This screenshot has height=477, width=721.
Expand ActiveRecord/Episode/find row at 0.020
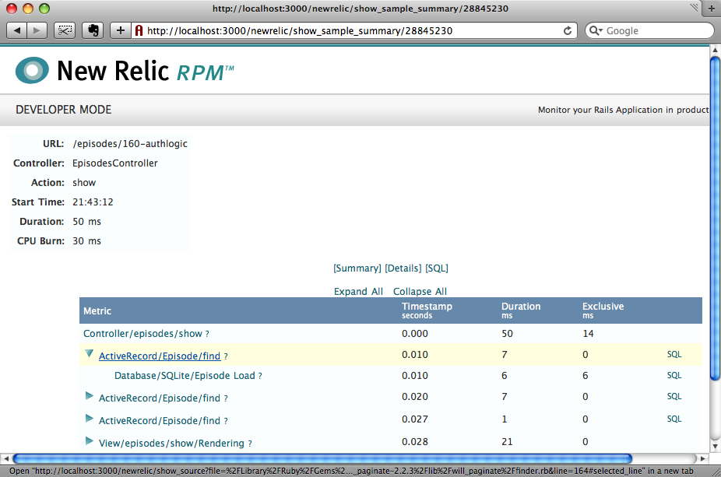90,396
